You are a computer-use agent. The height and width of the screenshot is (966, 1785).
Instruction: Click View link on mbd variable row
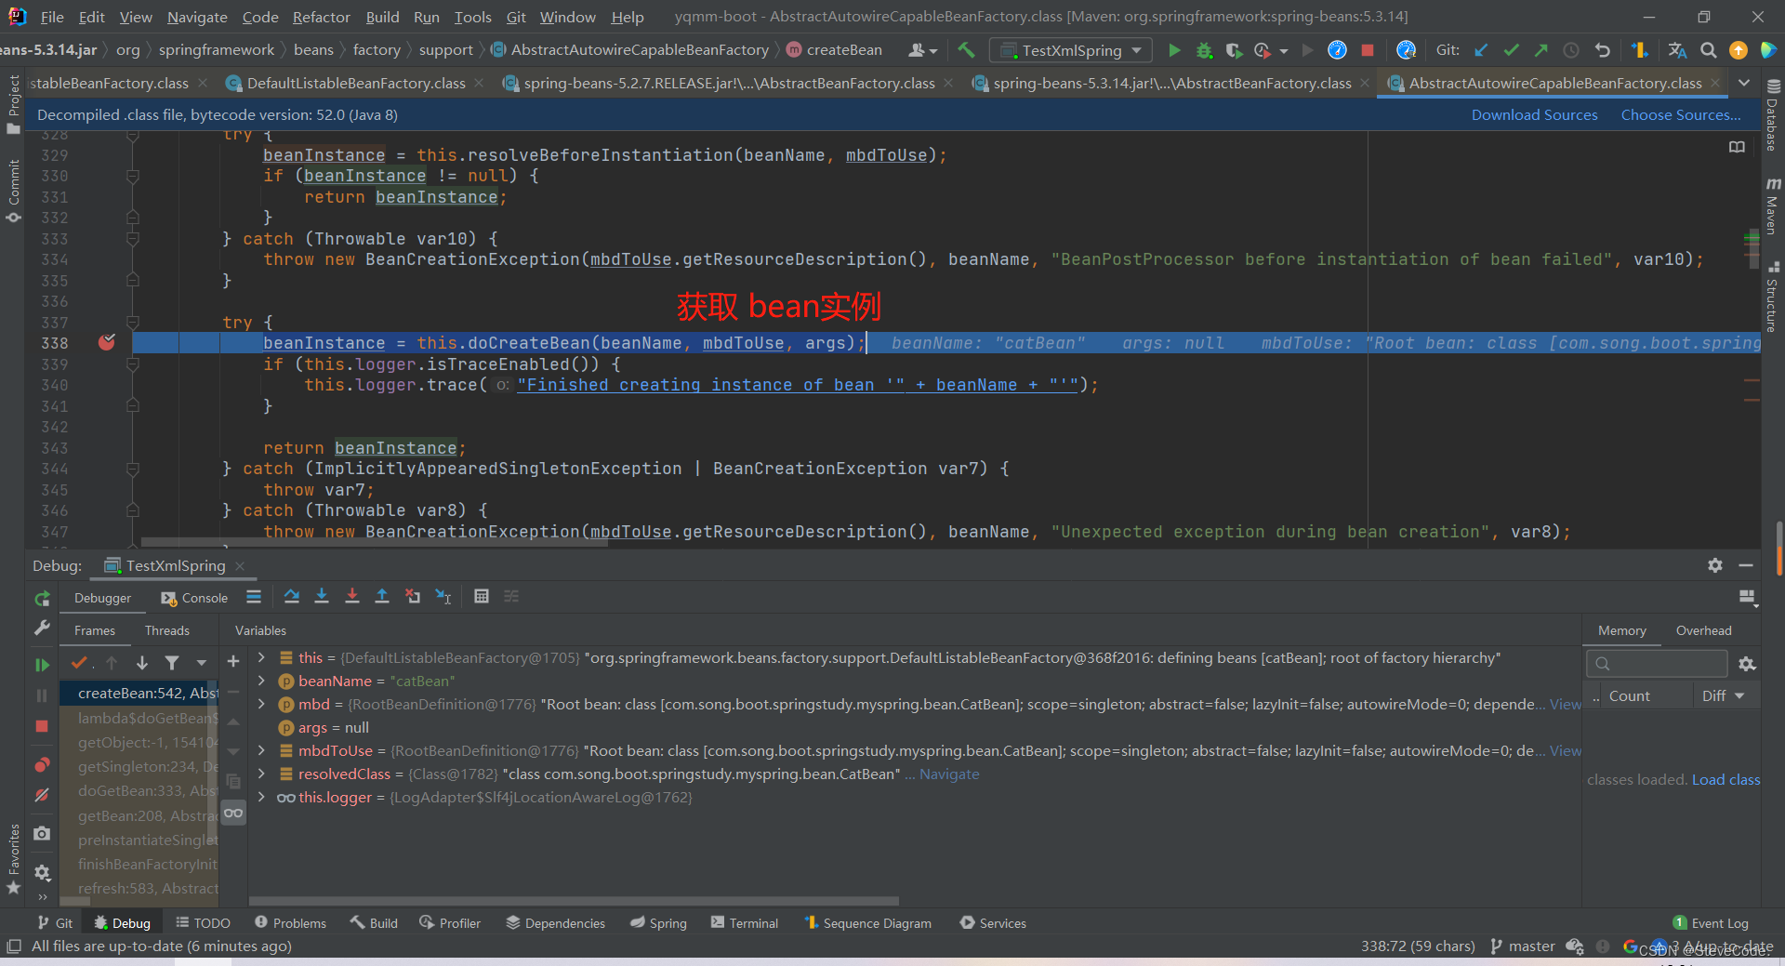(x=1566, y=705)
